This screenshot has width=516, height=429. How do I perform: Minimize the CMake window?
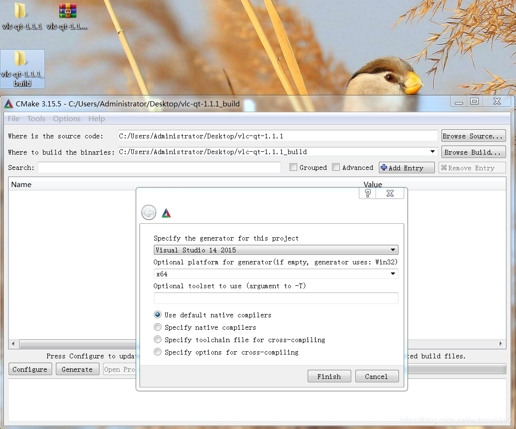tap(459, 102)
